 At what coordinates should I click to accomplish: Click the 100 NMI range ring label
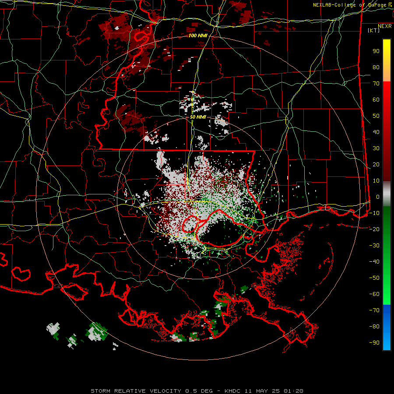click(198, 36)
